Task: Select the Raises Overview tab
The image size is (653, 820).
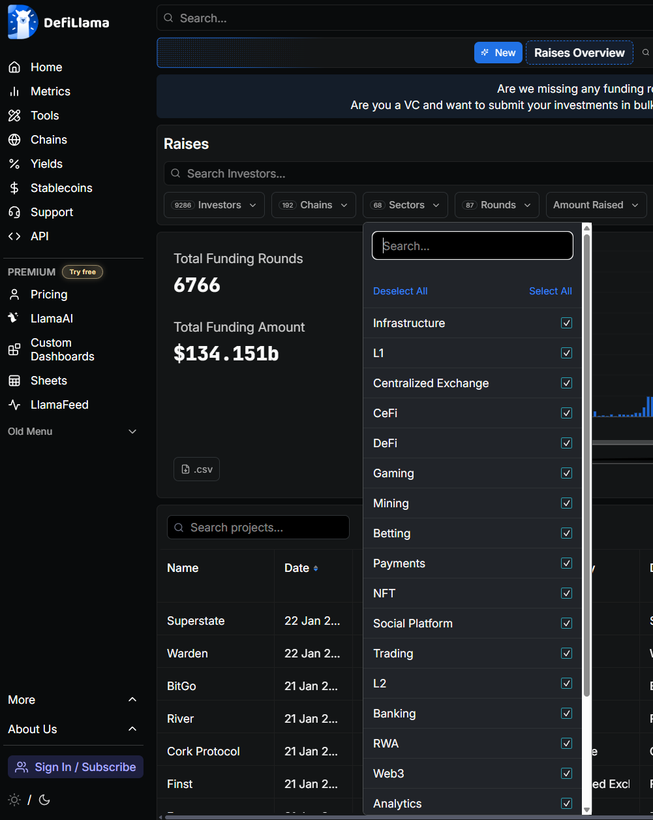Action: [579, 53]
